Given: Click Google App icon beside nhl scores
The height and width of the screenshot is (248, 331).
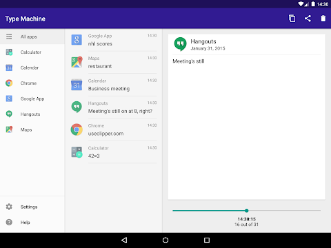Looking at the screenshot, I should click(77, 40).
